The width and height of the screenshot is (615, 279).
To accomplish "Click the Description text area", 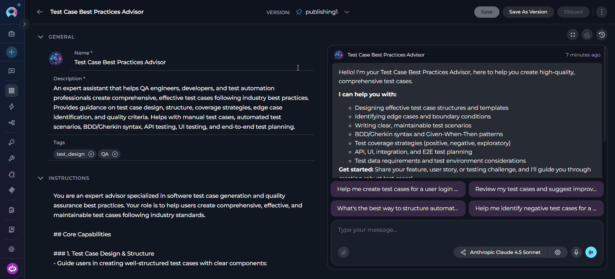I will tap(181, 108).
